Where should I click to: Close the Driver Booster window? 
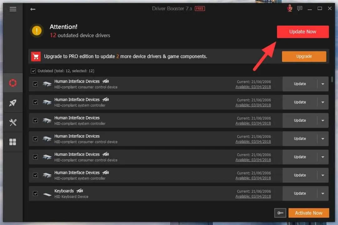pos(330,8)
